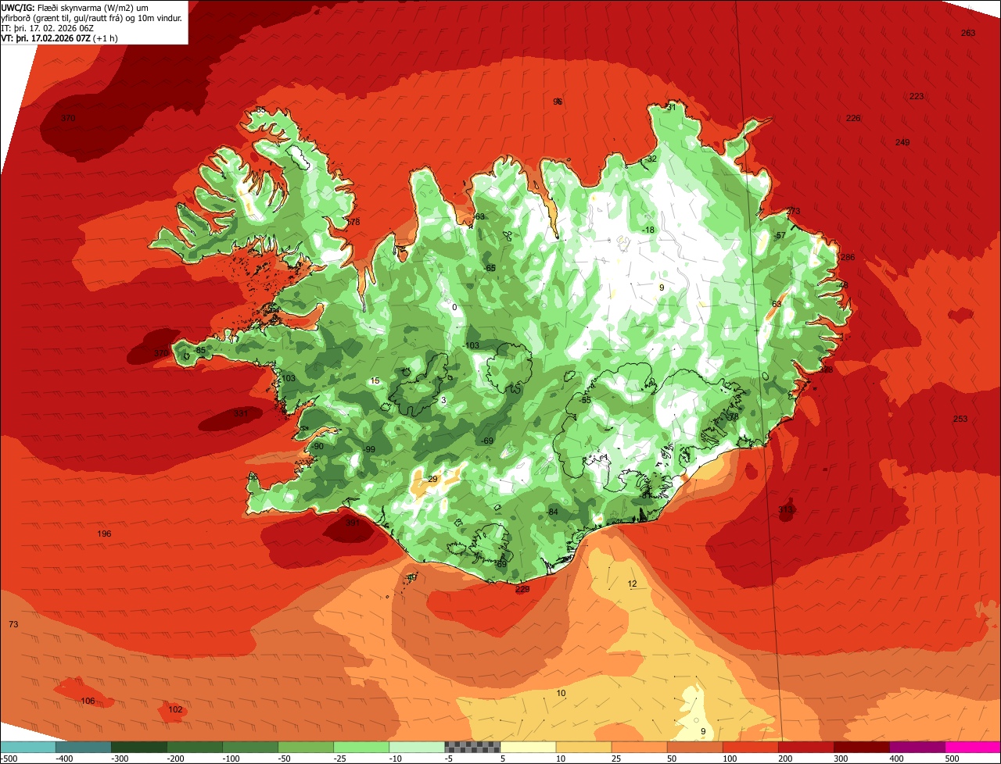Click the map value '-90' in southwest Iceland

coord(318,446)
